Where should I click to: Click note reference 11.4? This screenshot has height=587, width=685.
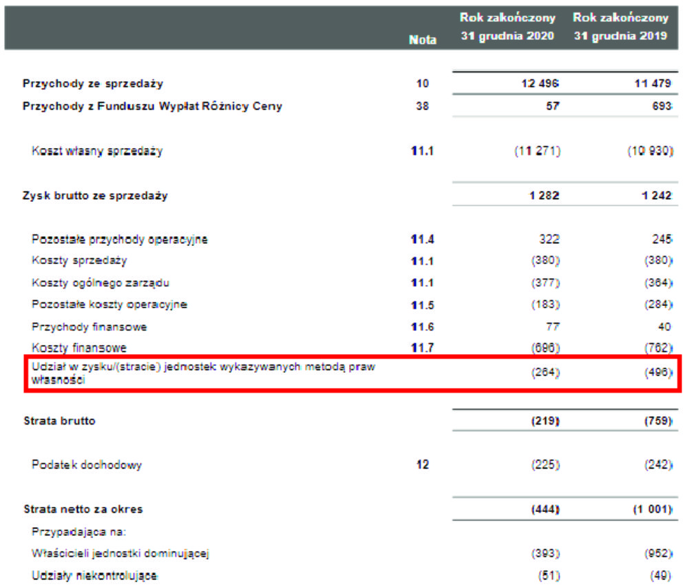coord(423,240)
